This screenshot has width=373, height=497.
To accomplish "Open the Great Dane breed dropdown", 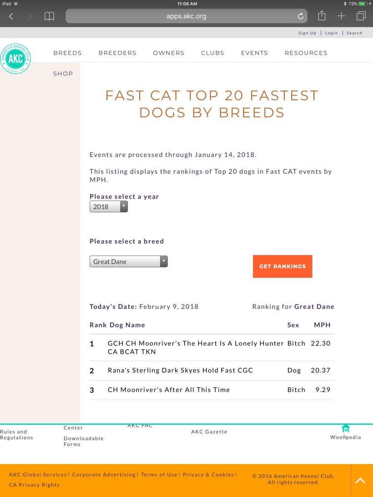I will click(128, 261).
